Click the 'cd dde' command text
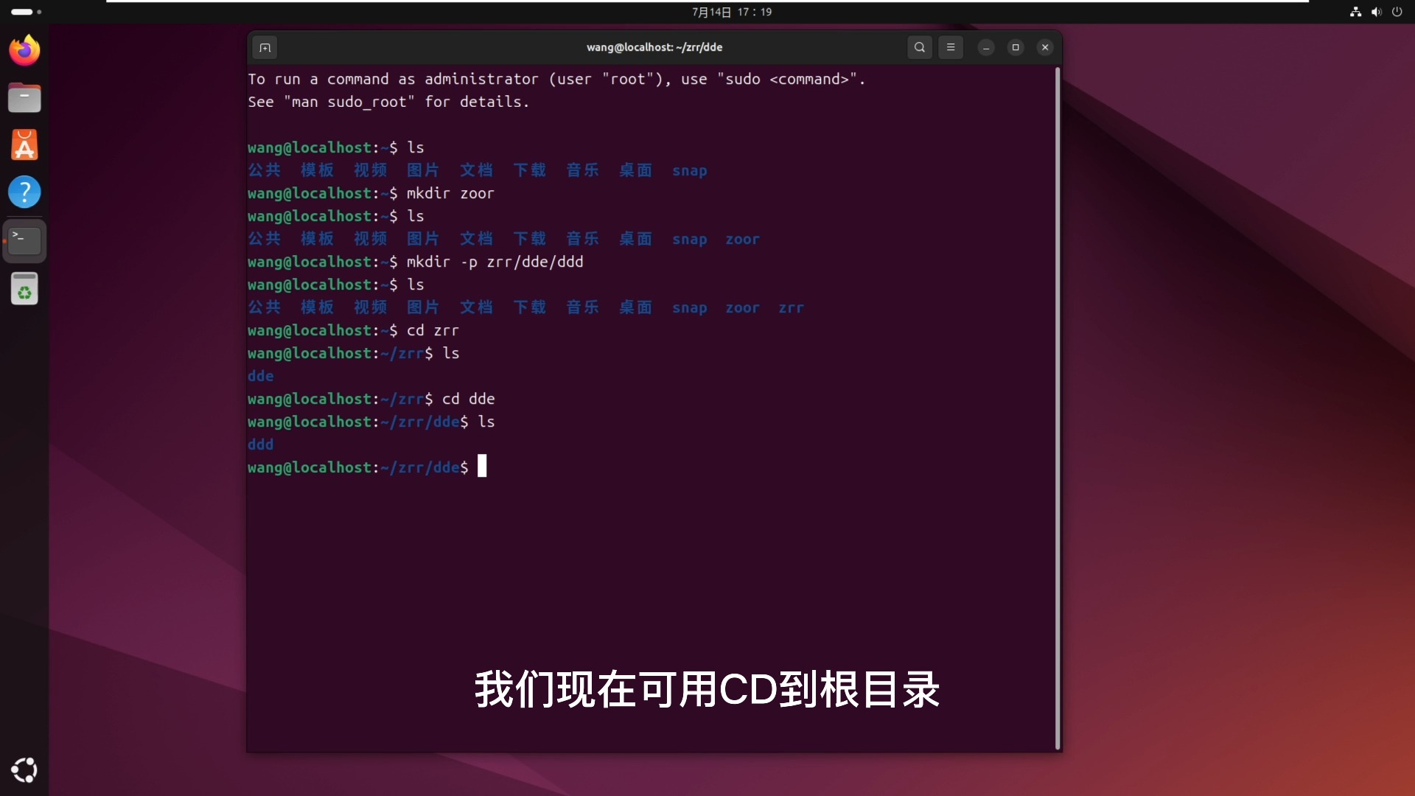 pos(468,399)
